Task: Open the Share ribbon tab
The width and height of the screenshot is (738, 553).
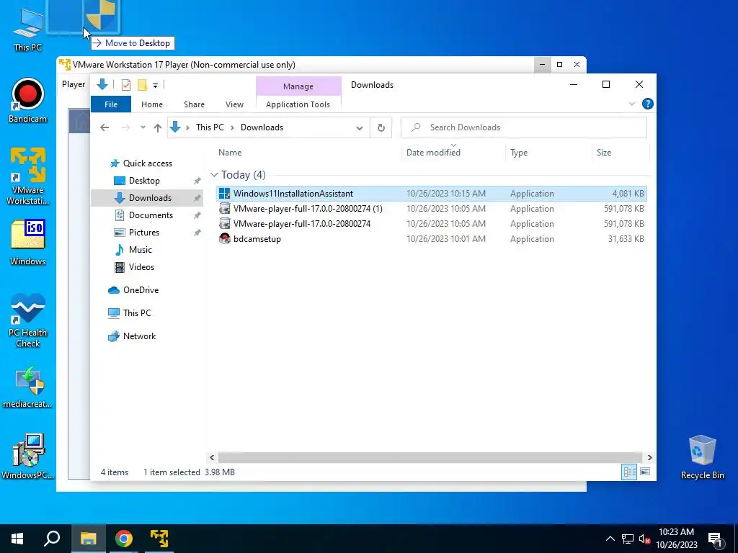Action: [x=194, y=104]
